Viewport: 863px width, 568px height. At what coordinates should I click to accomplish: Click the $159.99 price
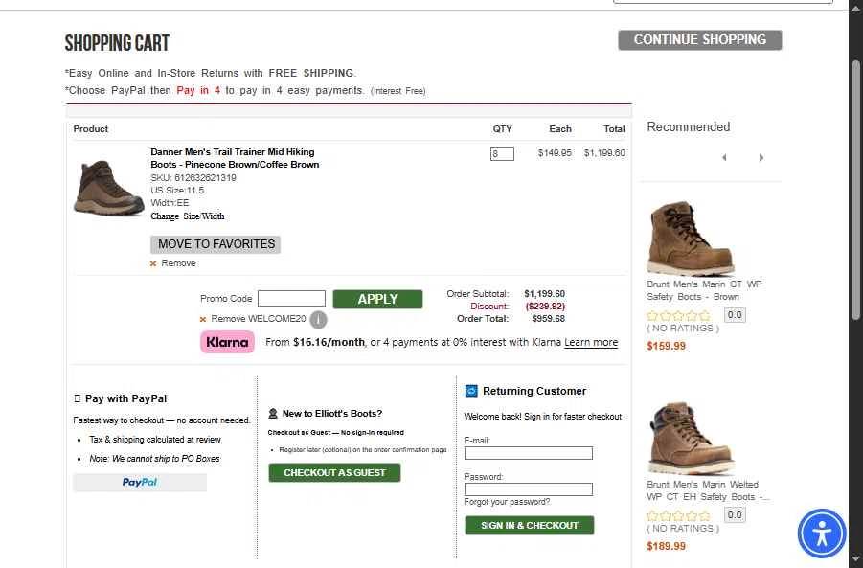click(666, 346)
